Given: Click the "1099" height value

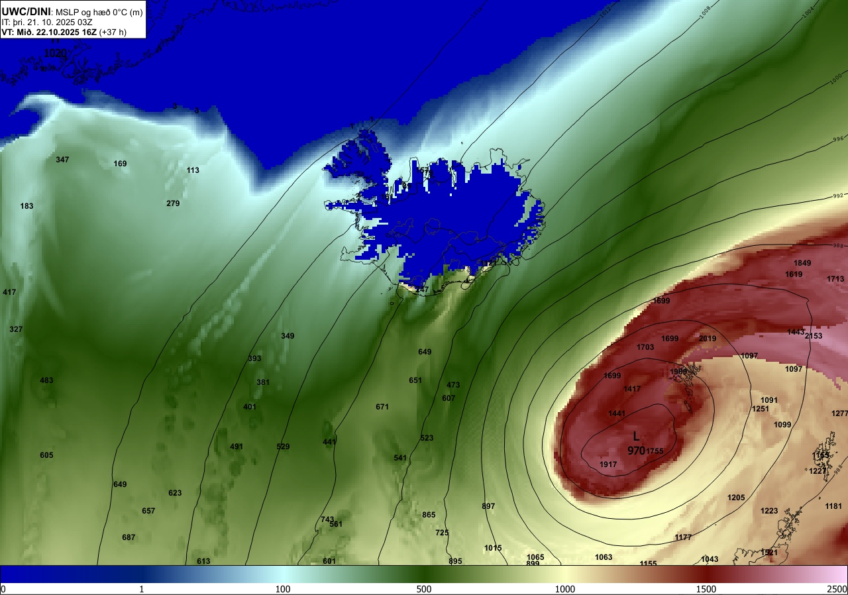Looking at the screenshot, I should (782, 425).
